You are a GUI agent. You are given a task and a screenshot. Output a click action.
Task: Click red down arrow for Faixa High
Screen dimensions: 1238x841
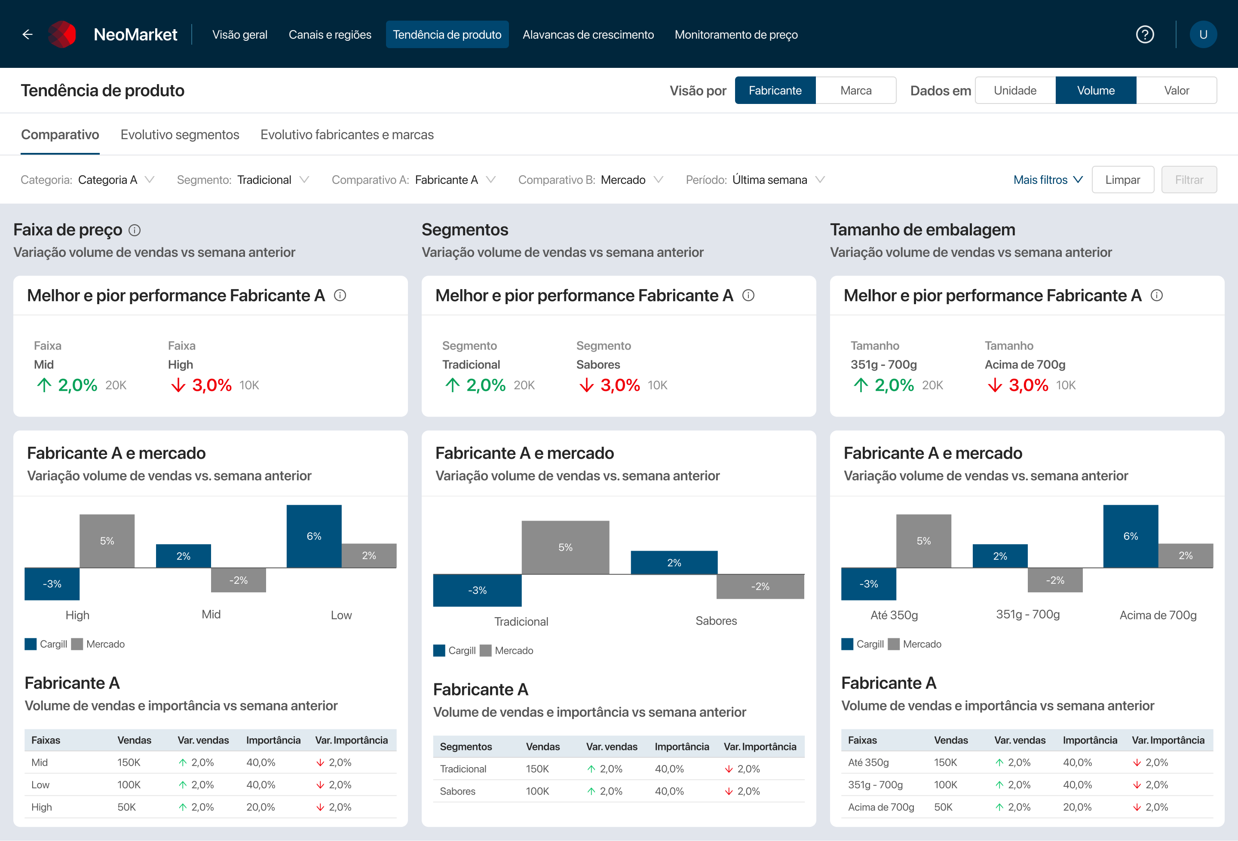[x=178, y=385]
